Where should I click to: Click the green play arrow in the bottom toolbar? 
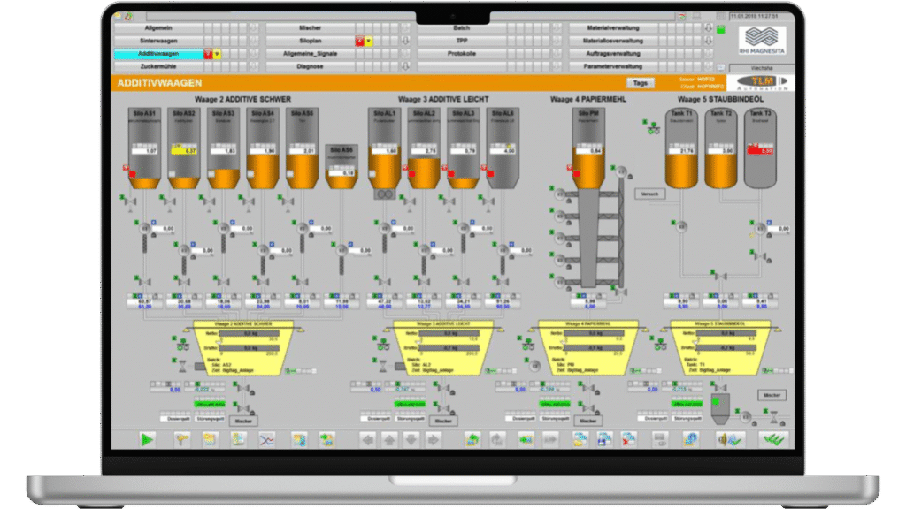147,440
